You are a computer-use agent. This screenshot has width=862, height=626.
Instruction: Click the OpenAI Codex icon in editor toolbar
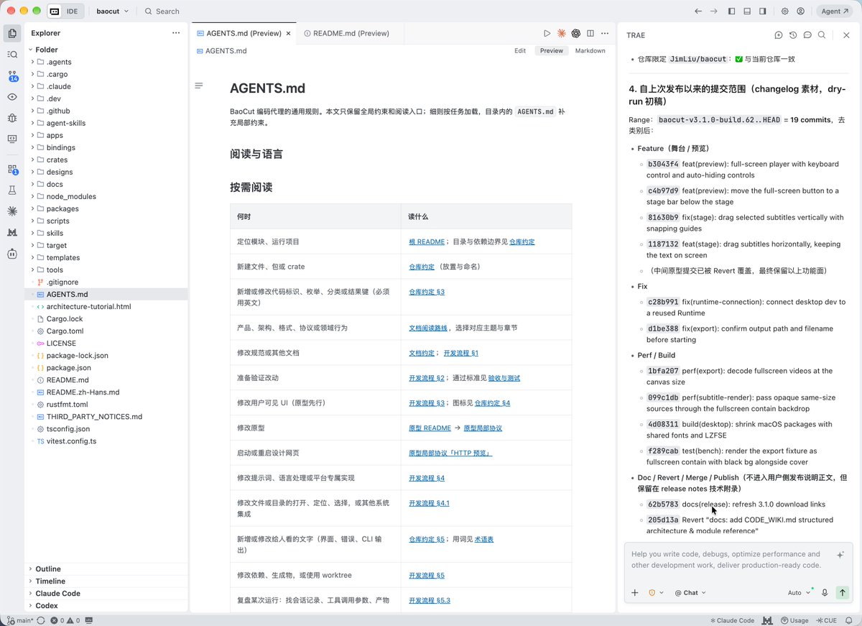(575, 33)
